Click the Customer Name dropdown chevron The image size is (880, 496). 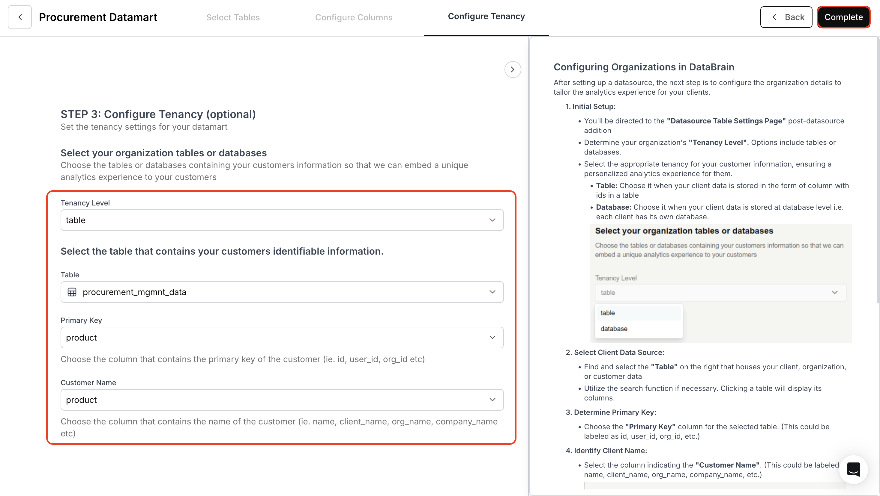point(492,400)
